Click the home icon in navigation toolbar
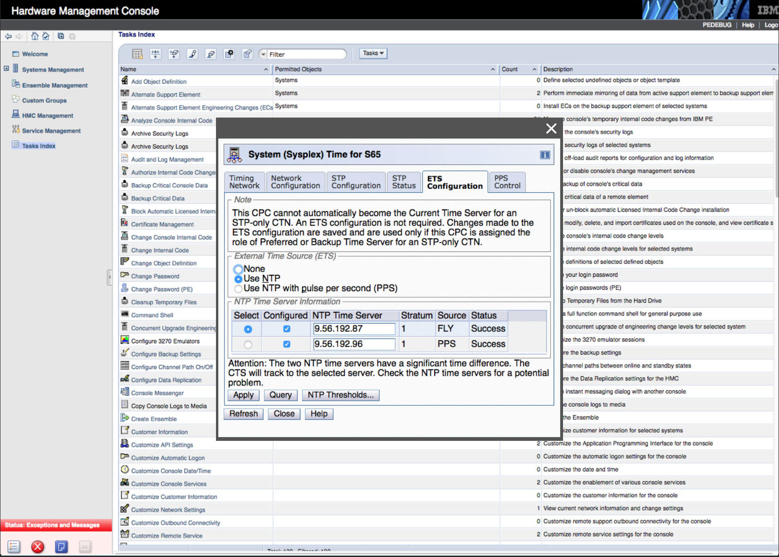The image size is (779, 557). (35, 36)
